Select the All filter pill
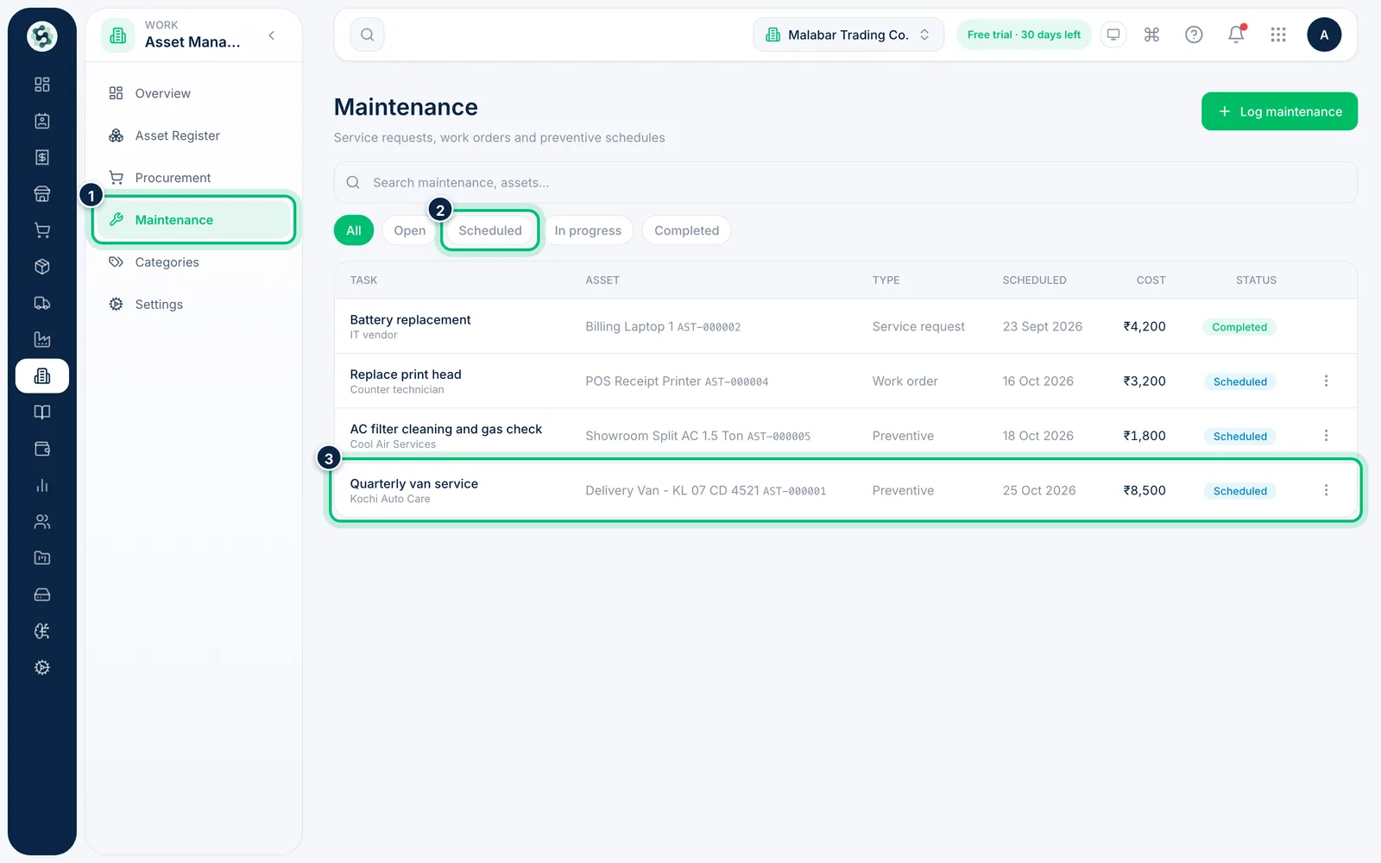This screenshot has width=1381, height=863. pos(354,230)
